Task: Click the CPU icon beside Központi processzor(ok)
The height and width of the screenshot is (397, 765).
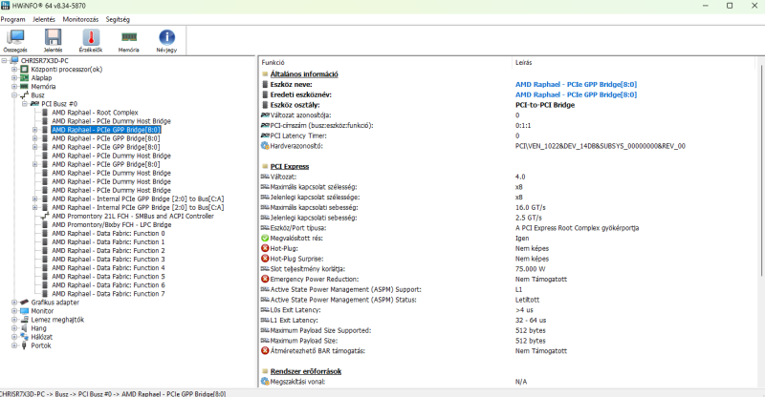Action: [25, 69]
